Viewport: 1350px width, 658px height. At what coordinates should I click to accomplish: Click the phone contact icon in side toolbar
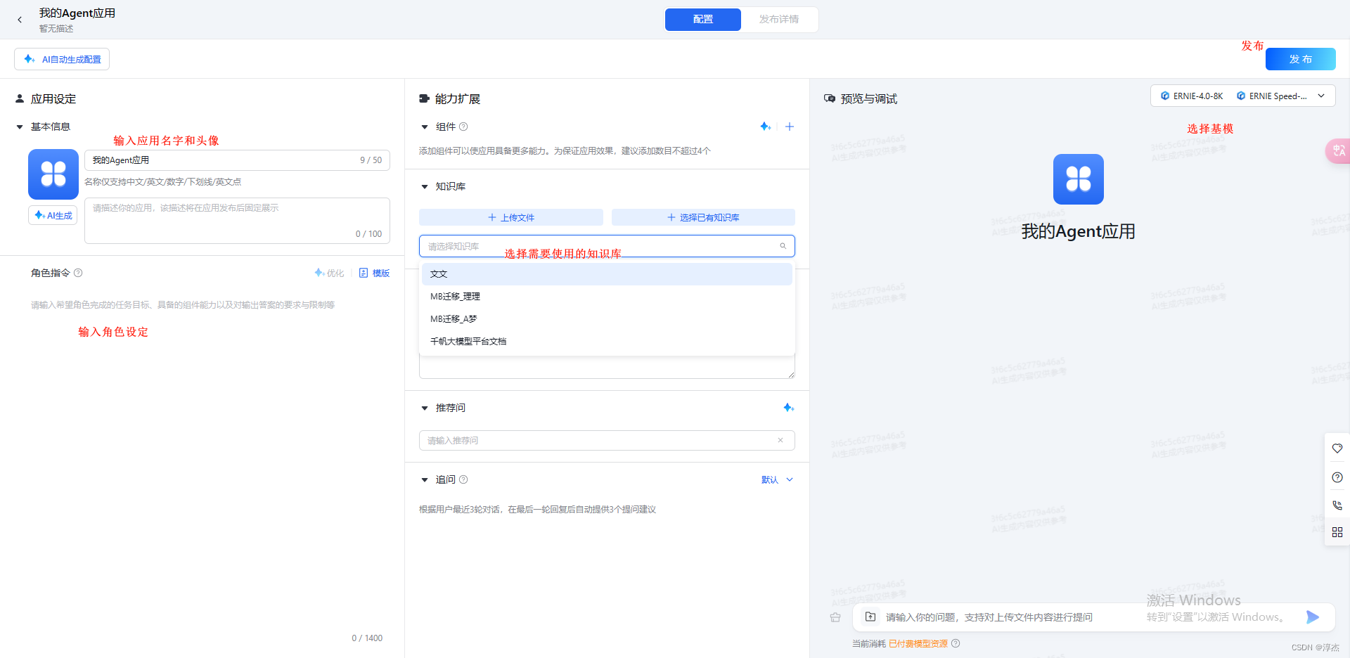tap(1337, 505)
